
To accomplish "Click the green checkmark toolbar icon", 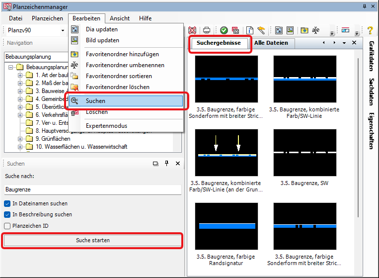I will point(224,30).
